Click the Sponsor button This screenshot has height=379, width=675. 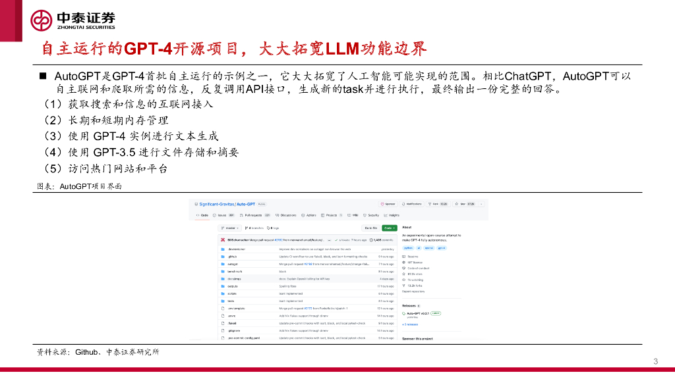coord(388,204)
